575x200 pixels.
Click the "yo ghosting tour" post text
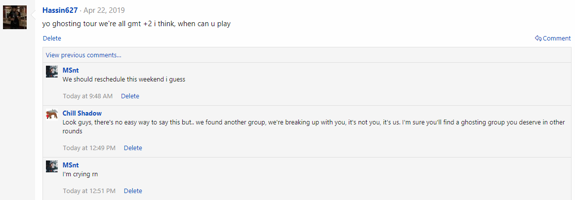(x=136, y=24)
